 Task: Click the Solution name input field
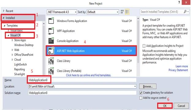pyautogui.click(x=82, y=93)
